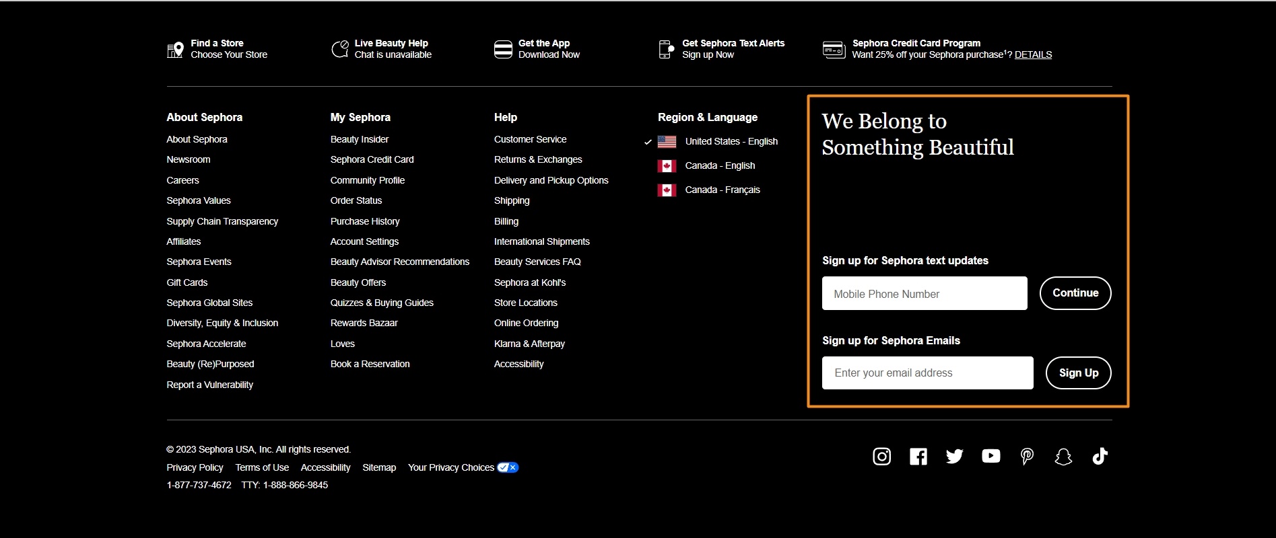Select Canada - Français region
1276x538 pixels.
click(723, 190)
